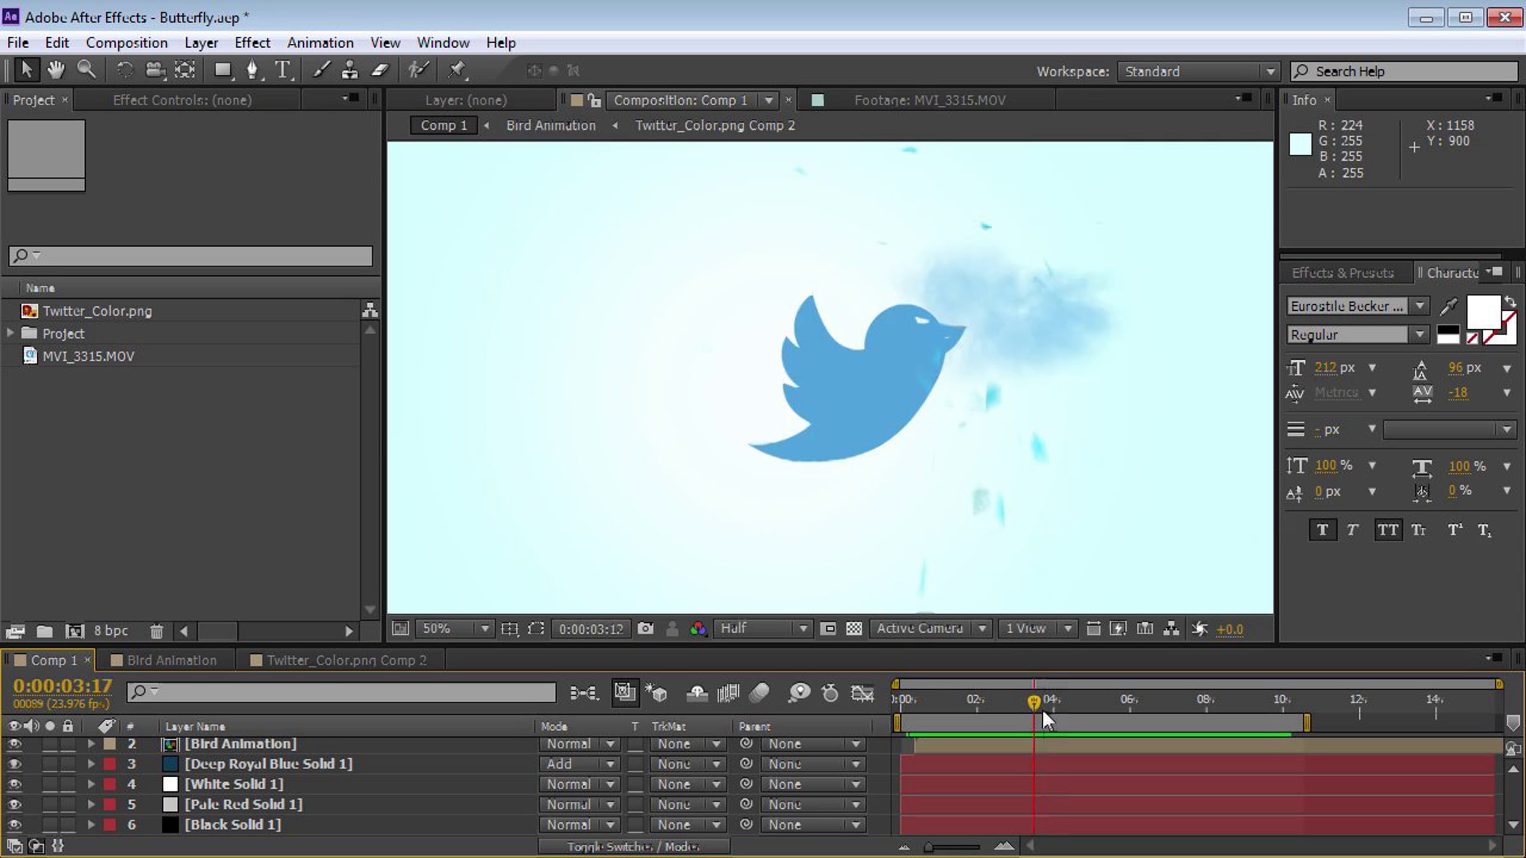This screenshot has width=1526, height=858.
Task: Select the Puppet Pin tool
Action: (457, 70)
